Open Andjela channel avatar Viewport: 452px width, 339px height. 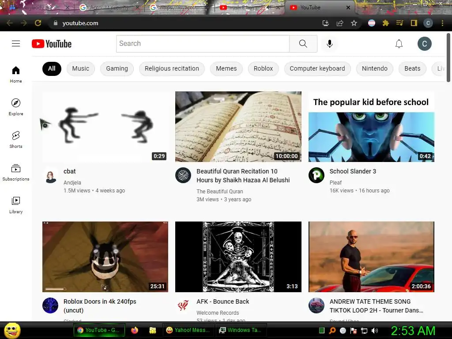50,176
